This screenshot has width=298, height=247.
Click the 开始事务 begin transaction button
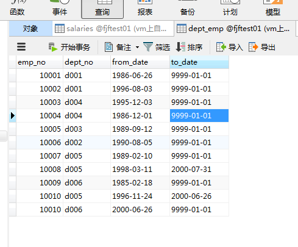click(69, 48)
